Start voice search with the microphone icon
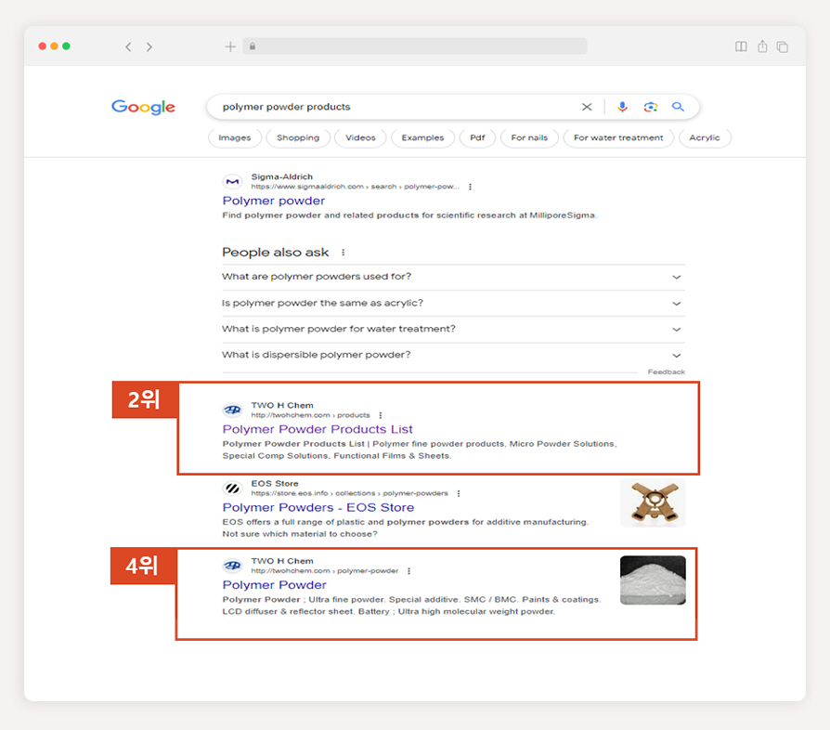 pos(622,107)
